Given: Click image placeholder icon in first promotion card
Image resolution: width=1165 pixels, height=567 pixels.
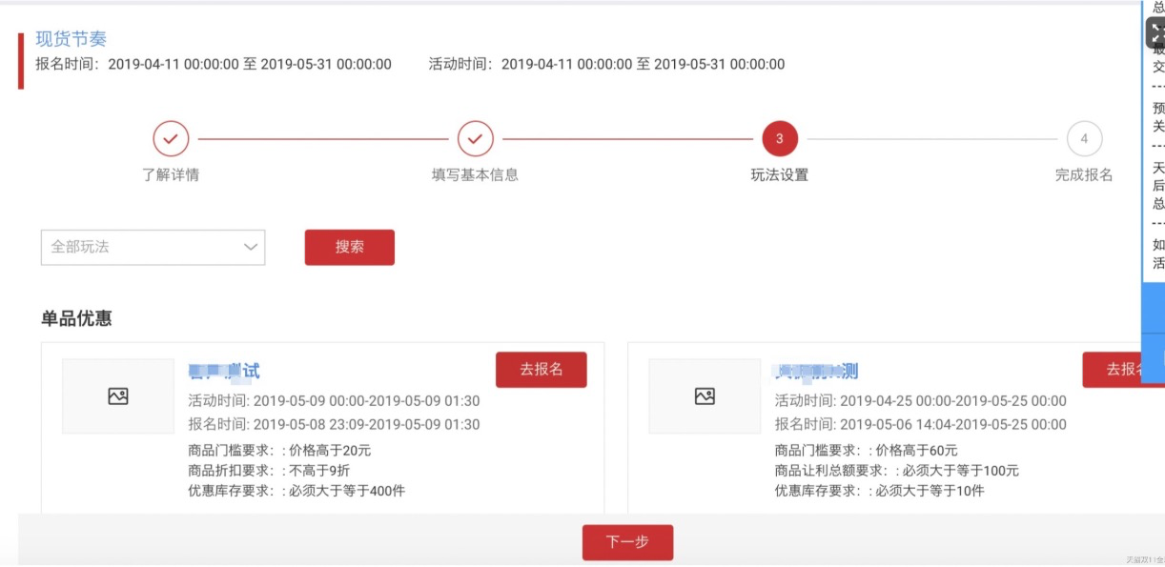Looking at the screenshot, I should click(x=118, y=396).
